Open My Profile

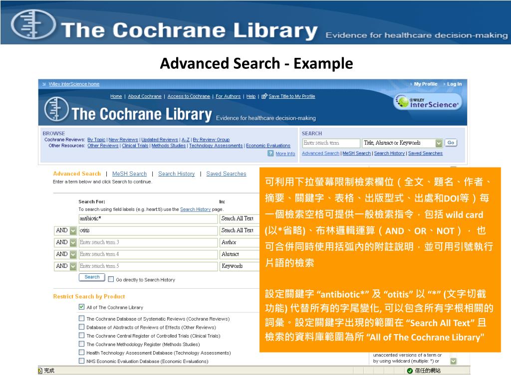click(x=426, y=84)
